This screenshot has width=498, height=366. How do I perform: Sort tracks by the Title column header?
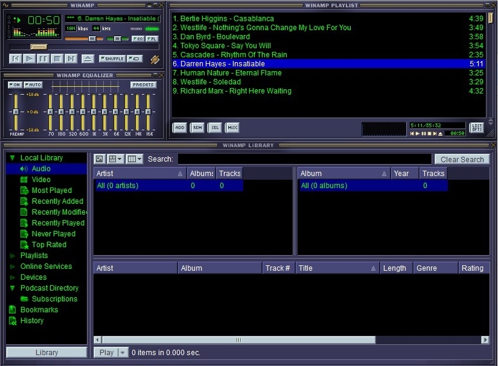(x=337, y=268)
